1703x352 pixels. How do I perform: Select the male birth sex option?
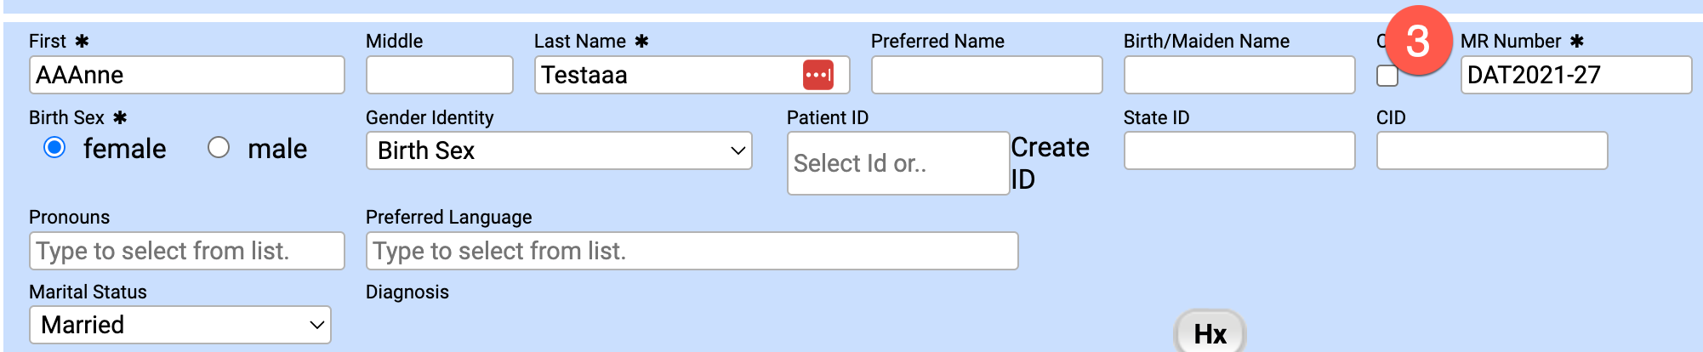point(219,148)
